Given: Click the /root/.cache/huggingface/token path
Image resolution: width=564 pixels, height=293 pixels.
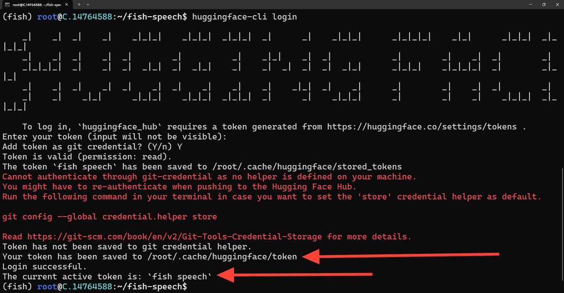Looking at the screenshot, I should coord(222,256).
